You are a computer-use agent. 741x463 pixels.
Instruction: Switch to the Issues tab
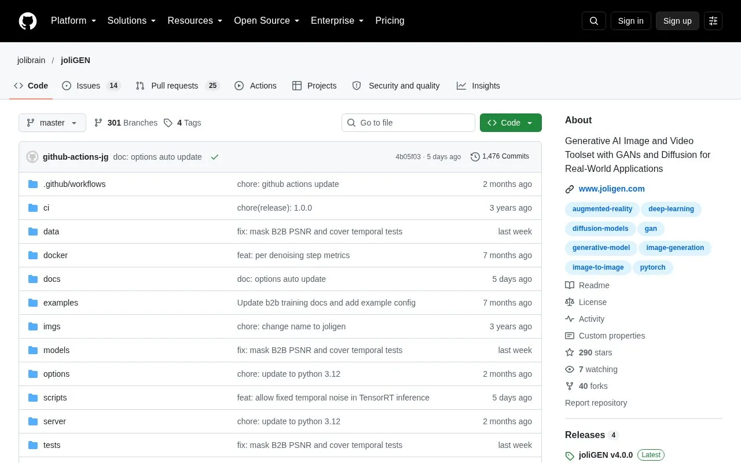[x=91, y=86]
